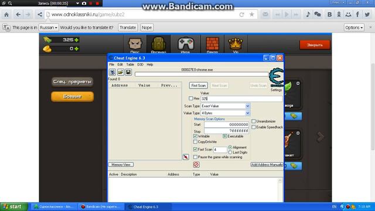Image resolution: width=375 pixels, height=211 pixels.
Task: Click the VK 'B' toolbar icon
Action: click(329, 15)
